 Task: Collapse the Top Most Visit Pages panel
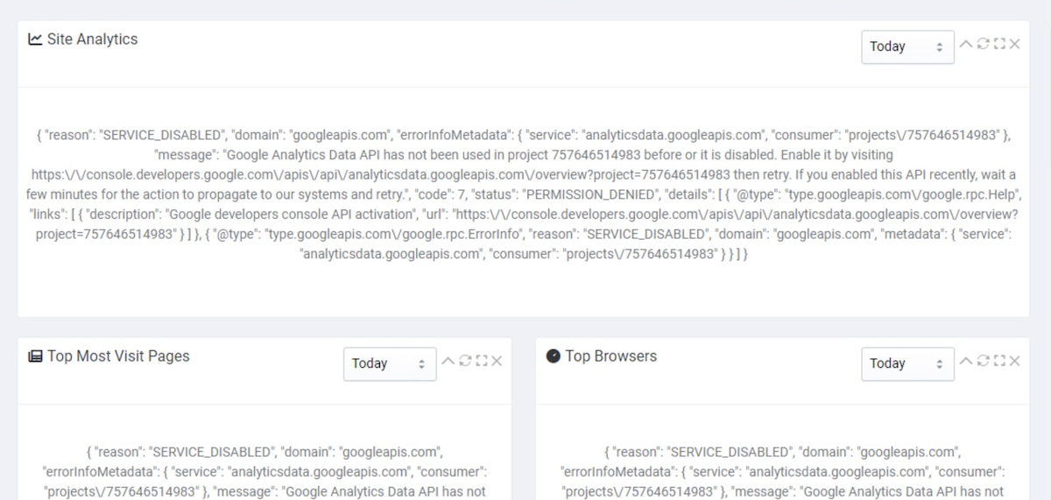[x=448, y=361]
